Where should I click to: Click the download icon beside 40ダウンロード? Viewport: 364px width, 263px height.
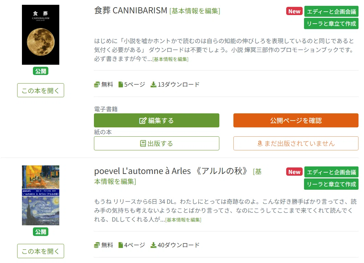click(154, 245)
